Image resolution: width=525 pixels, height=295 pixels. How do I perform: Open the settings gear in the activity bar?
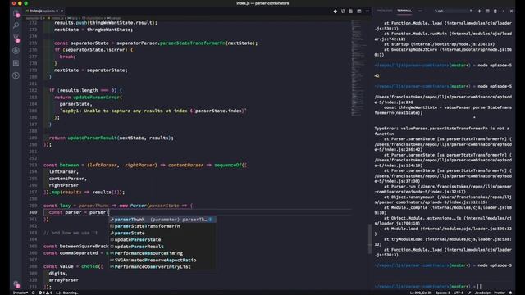16,284
